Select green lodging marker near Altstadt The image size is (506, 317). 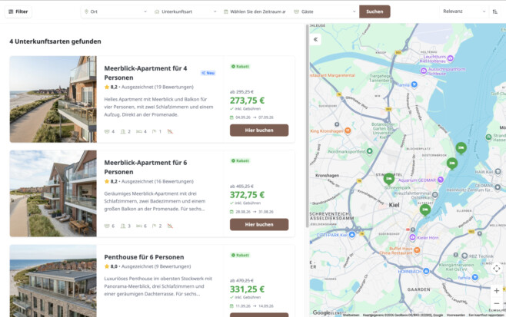[425, 210]
